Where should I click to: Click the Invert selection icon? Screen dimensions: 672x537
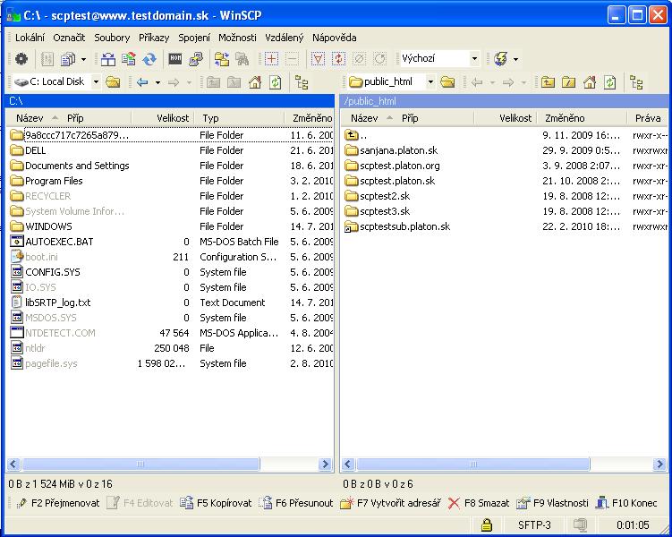pyautogui.click(x=338, y=59)
